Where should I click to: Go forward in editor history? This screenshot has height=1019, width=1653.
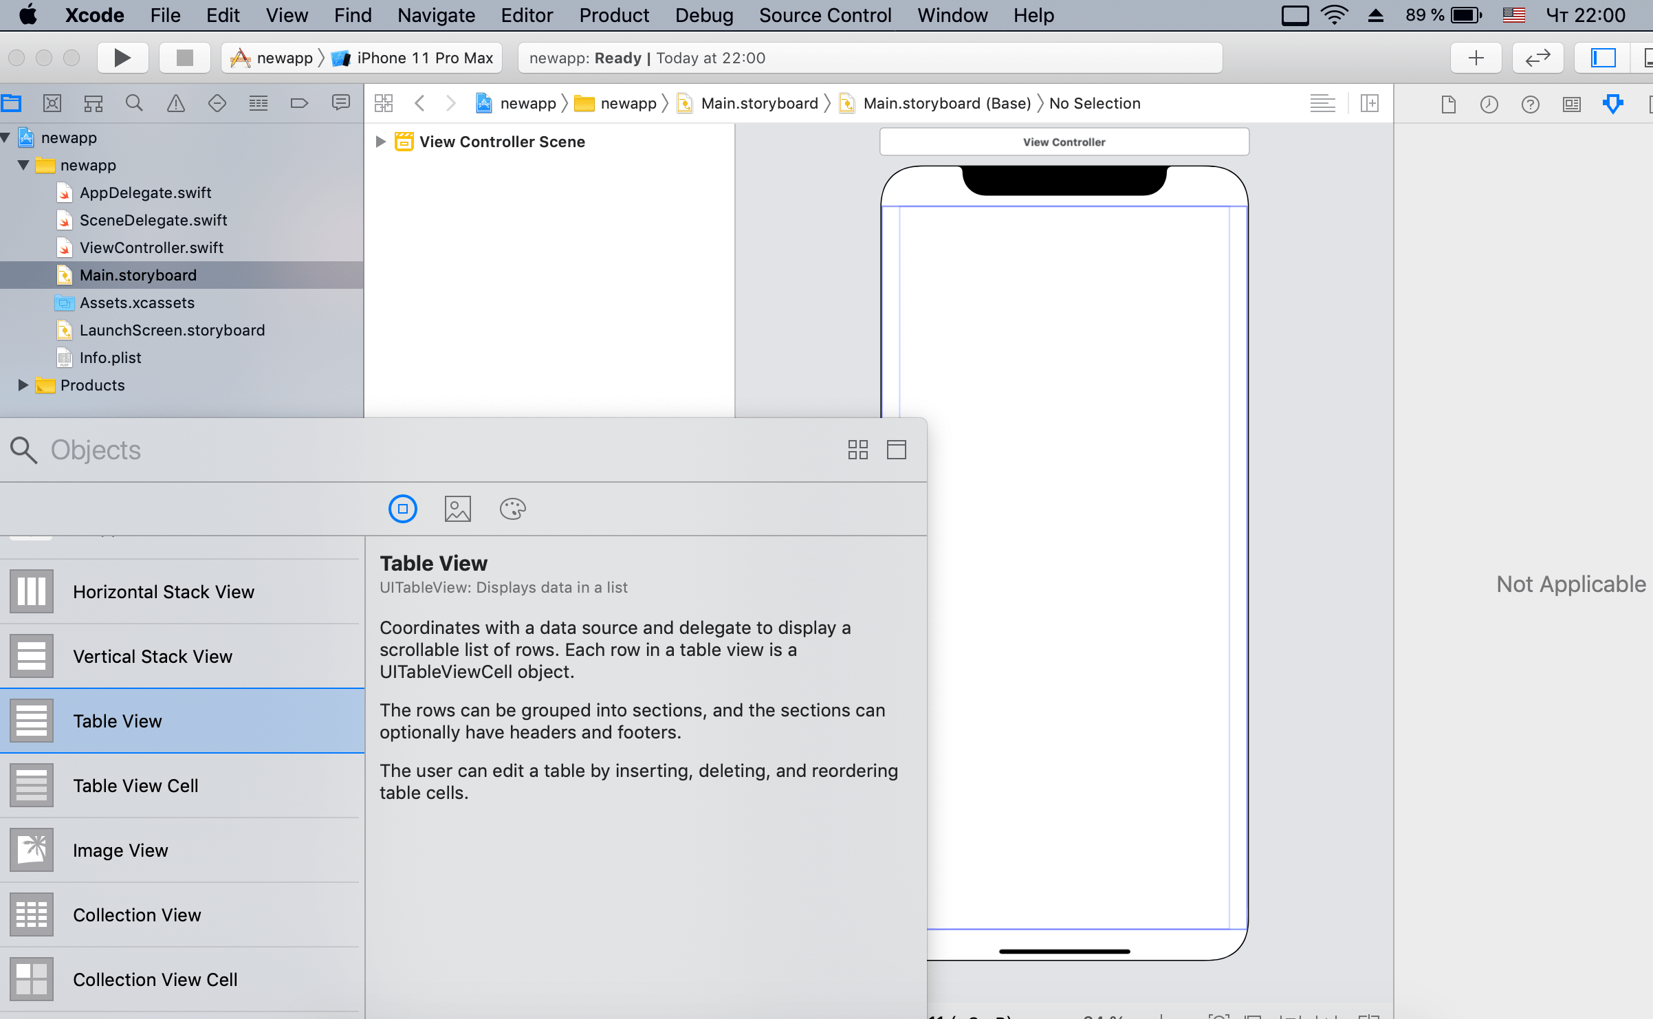pos(450,104)
